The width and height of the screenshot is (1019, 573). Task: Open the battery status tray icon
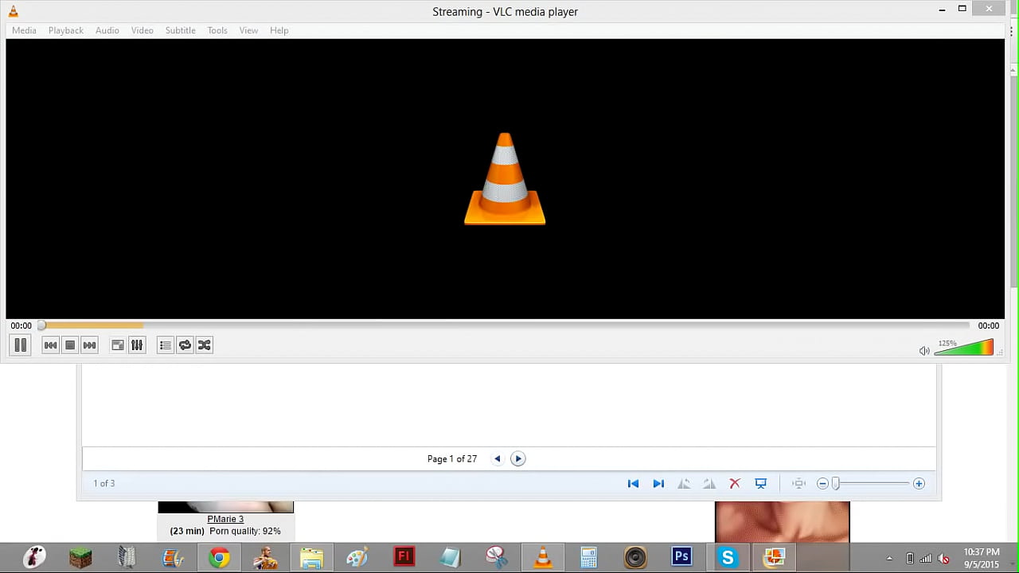[910, 559]
